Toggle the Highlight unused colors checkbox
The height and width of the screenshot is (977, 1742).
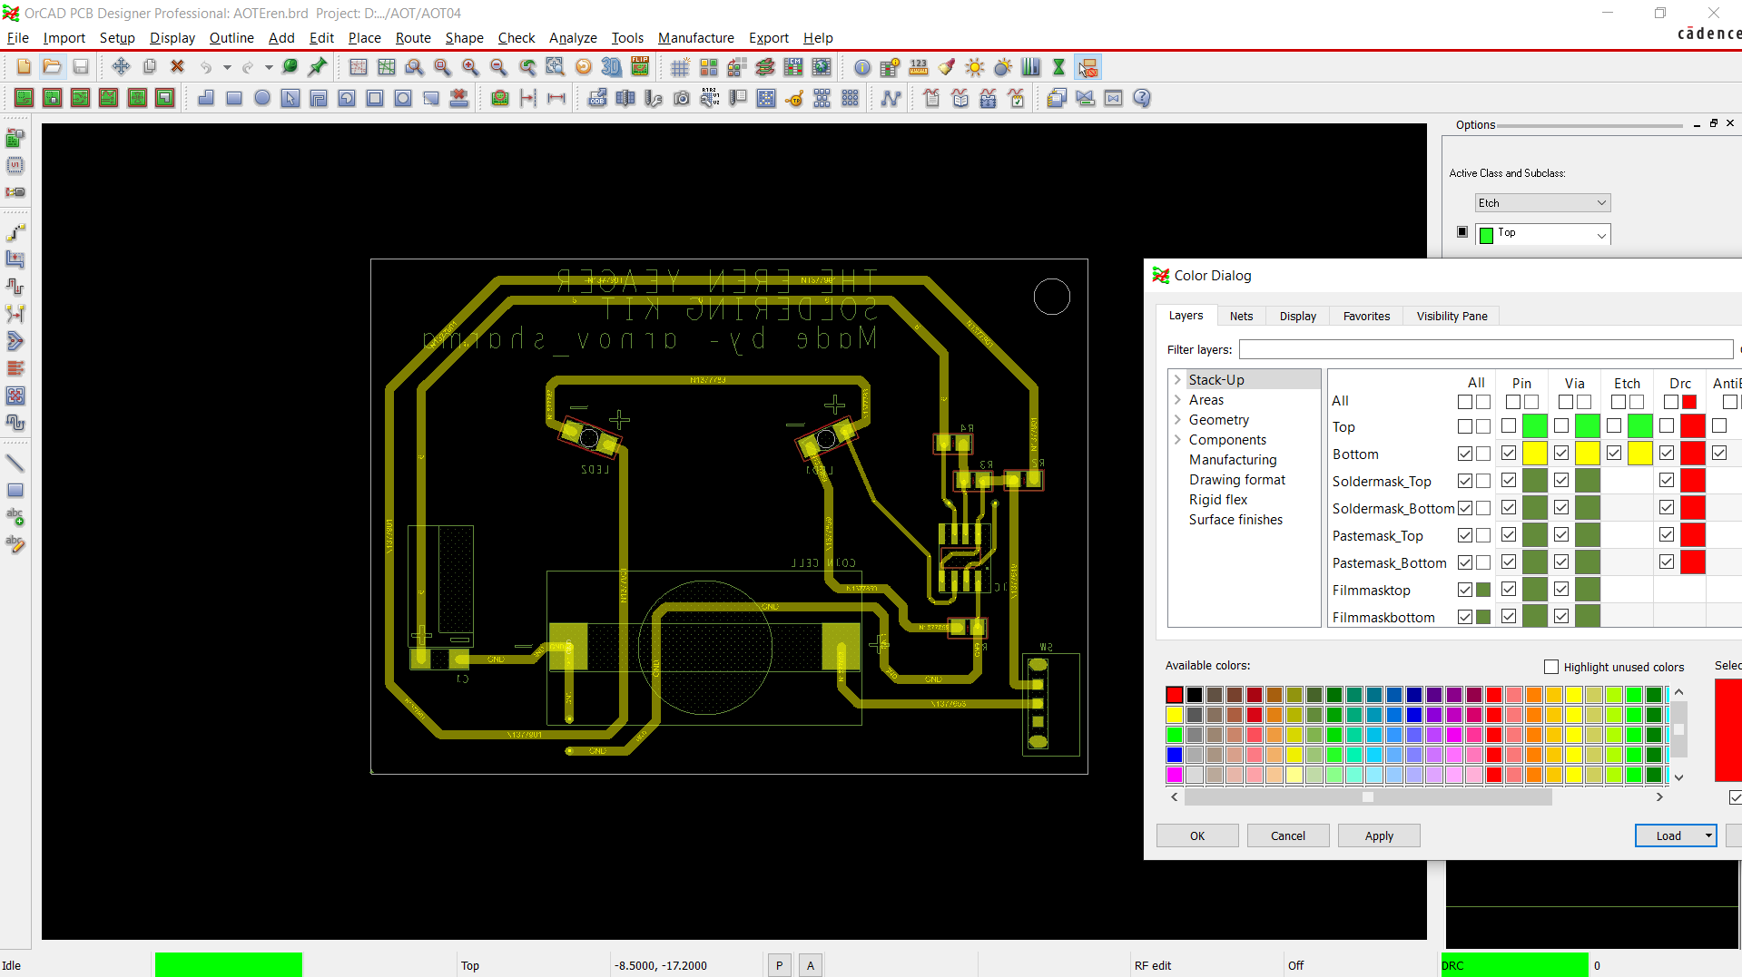(1551, 667)
